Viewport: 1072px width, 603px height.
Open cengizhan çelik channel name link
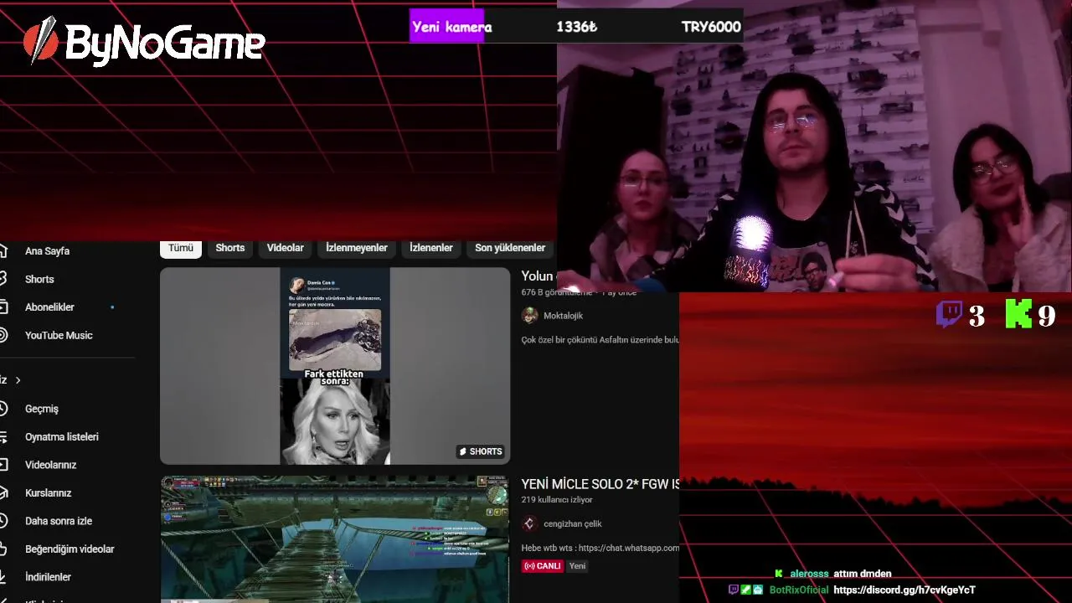(573, 524)
